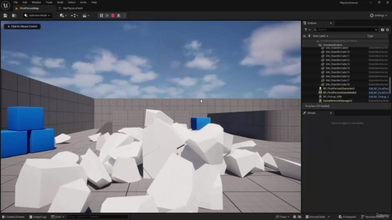Open the Edit link for BP_FirstPersonGameMode0

379,92
